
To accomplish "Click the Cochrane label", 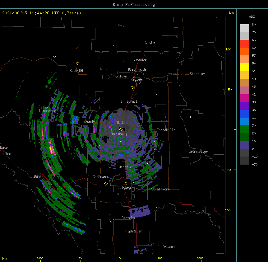I will click(100, 177).
